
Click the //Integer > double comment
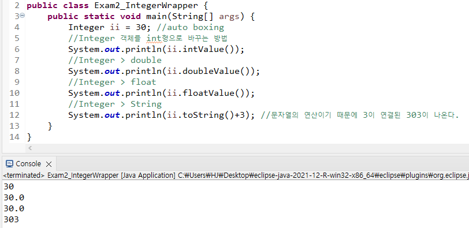115,60
